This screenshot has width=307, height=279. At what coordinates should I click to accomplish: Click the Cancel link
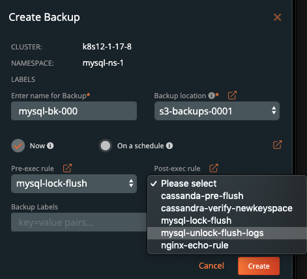pyautogui.click(x=211, y=266)
